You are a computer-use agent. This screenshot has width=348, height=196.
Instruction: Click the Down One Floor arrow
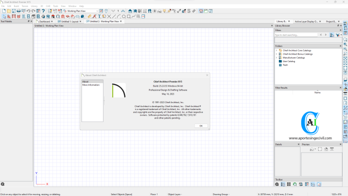[x=113, y=11]
